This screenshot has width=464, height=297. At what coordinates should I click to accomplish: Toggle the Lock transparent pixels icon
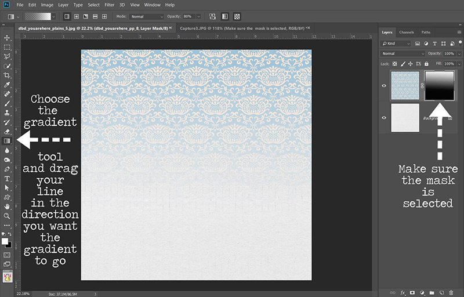point(395,63)
